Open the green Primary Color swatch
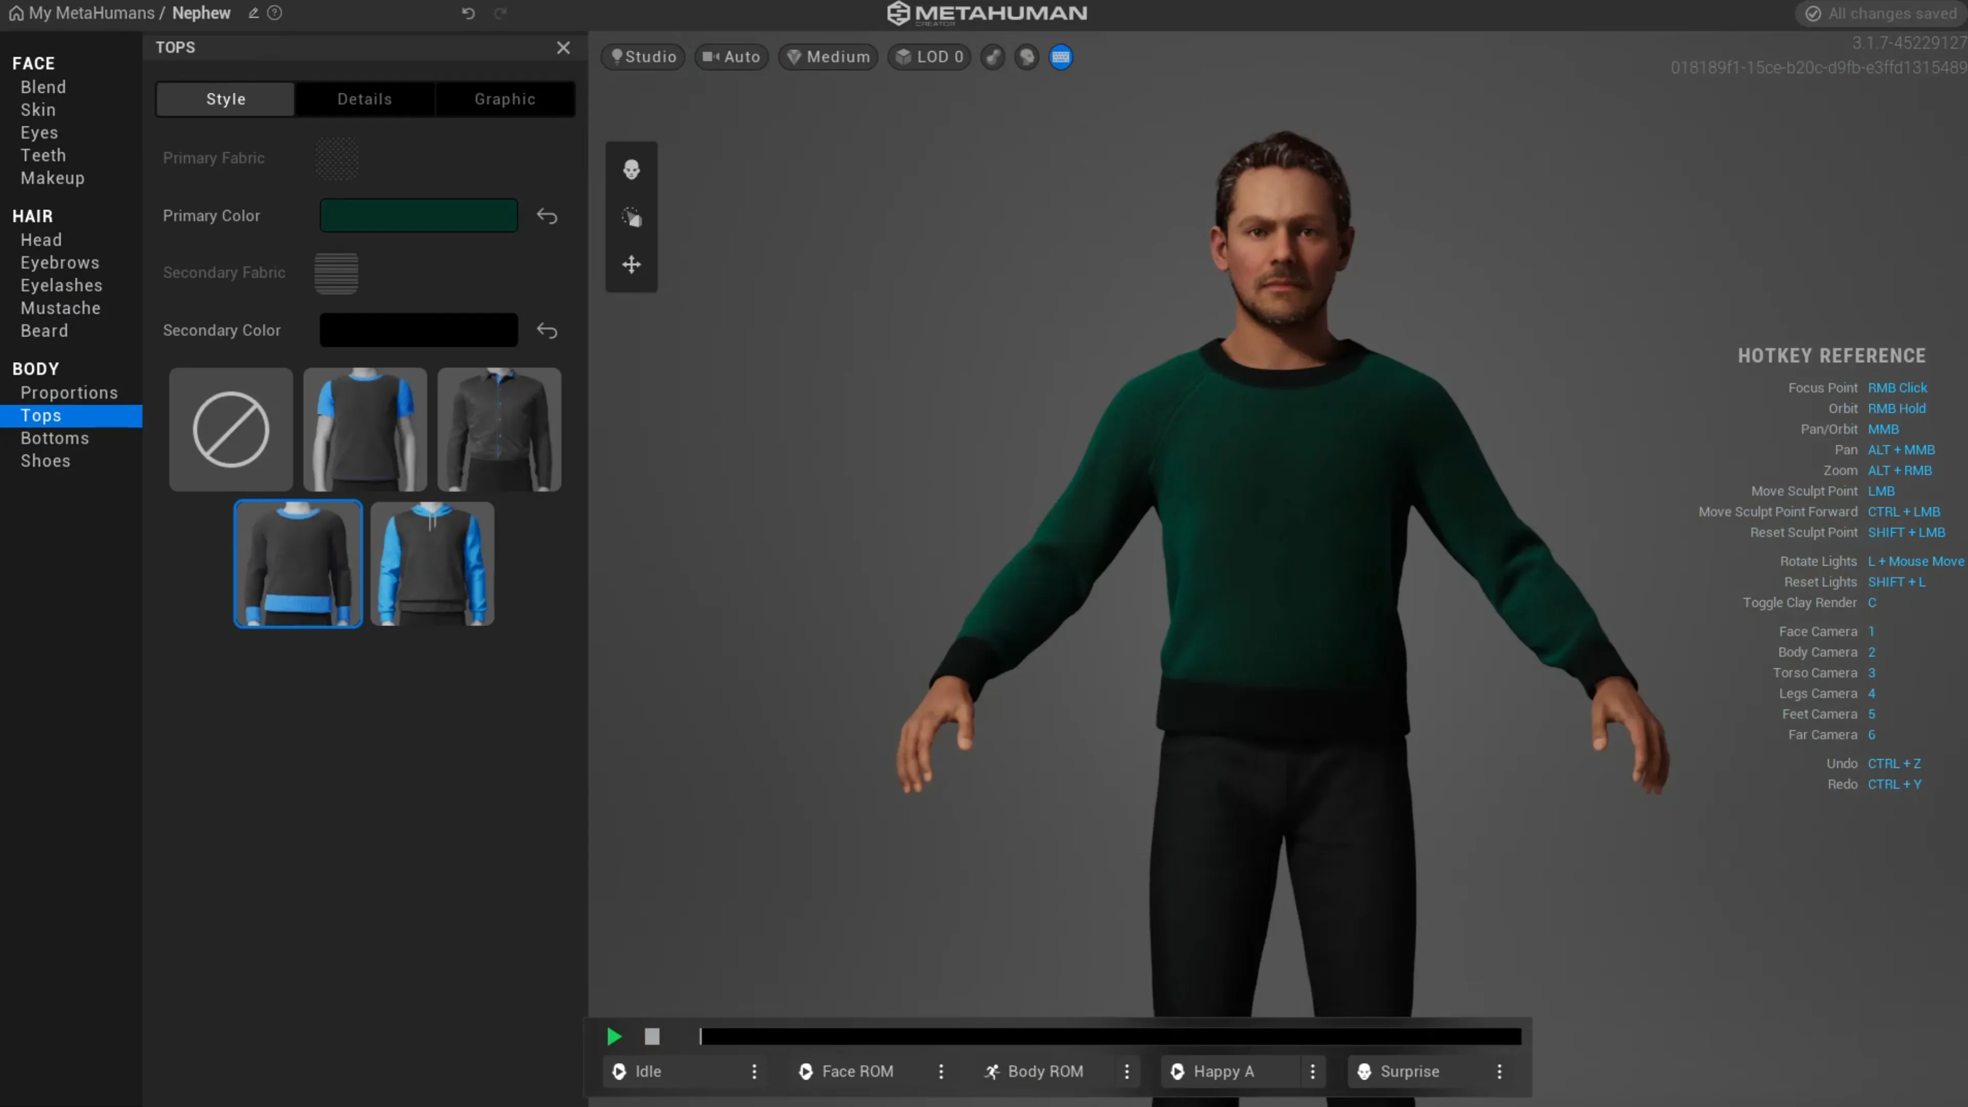The image size is (1968, 1107). tap(419, 215)
